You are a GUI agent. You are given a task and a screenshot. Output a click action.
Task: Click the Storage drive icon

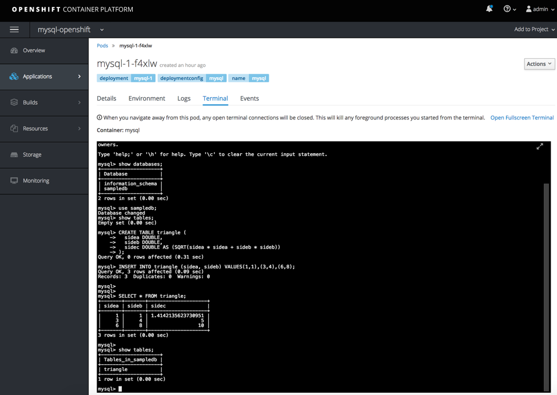(x=14, y=154)
